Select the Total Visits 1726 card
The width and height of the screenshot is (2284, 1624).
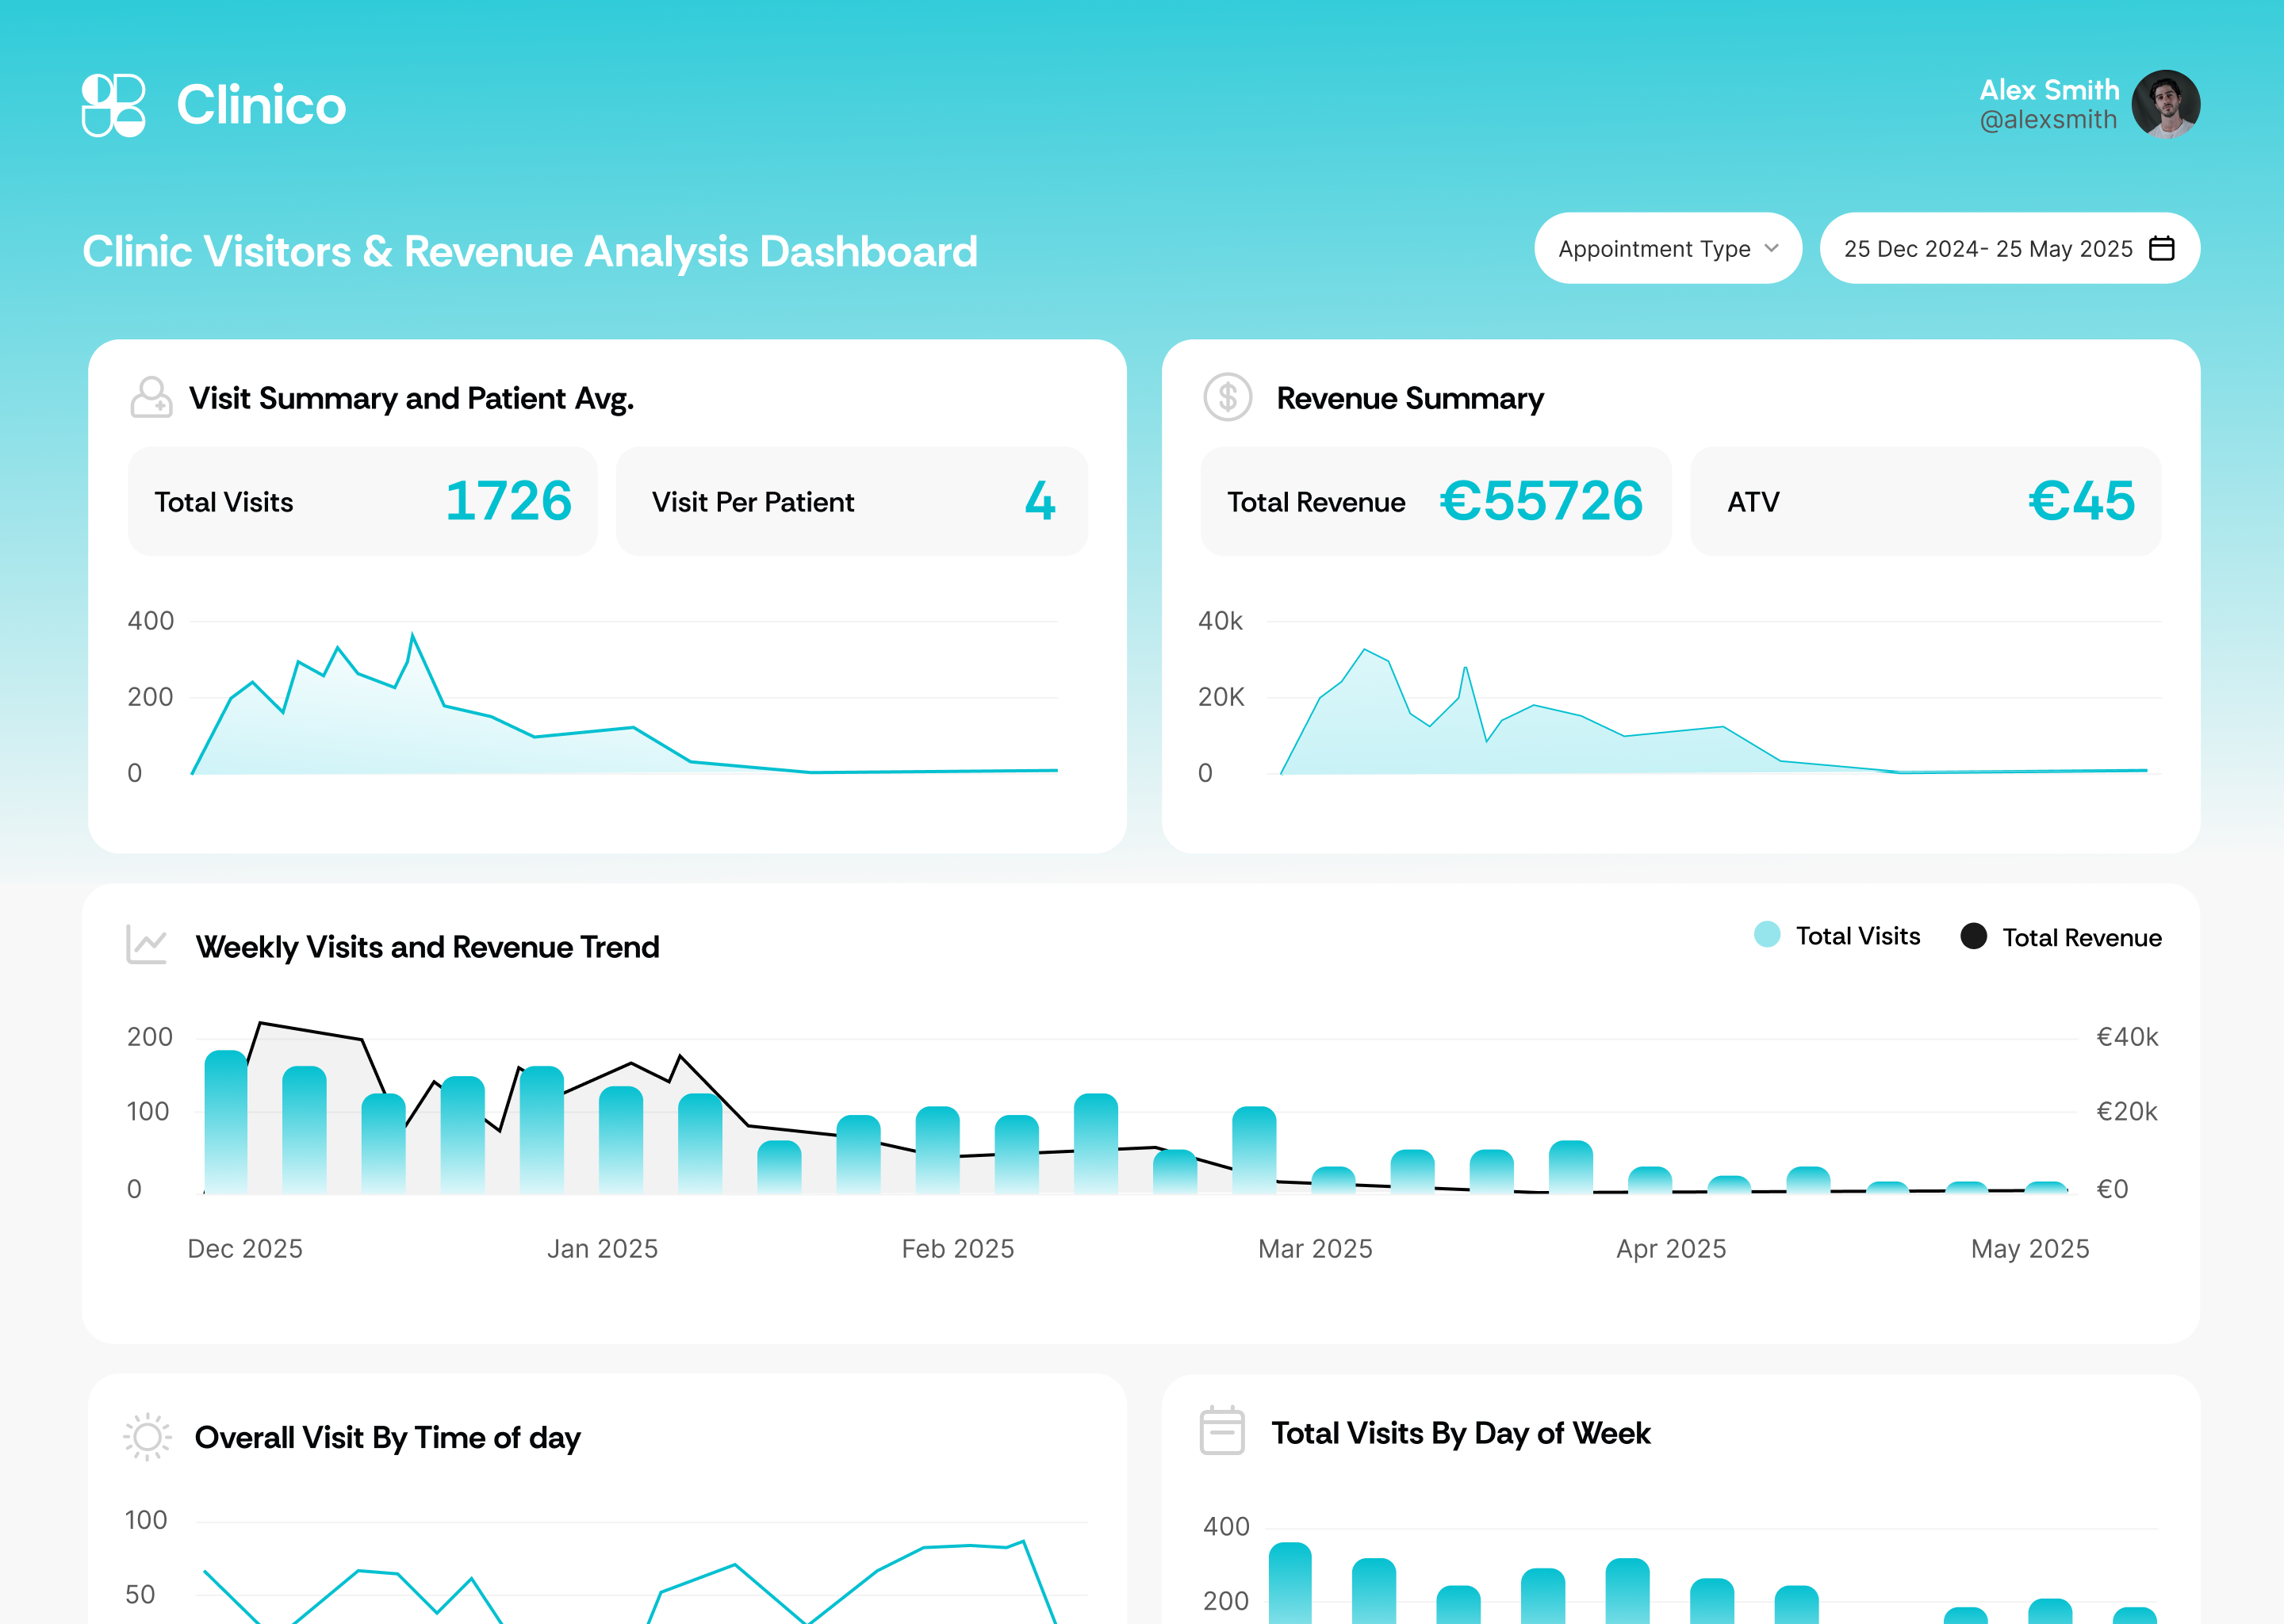pos(362,501)
